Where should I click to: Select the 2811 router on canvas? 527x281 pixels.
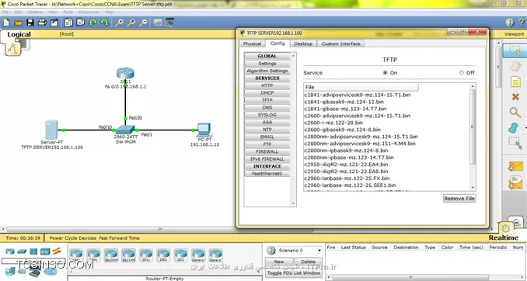125,74
